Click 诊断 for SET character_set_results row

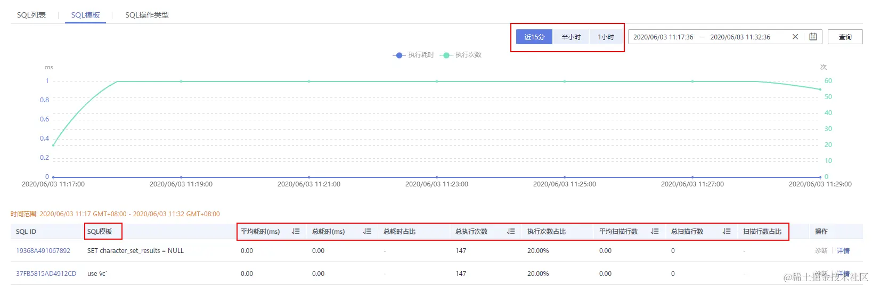pos(821,250)
